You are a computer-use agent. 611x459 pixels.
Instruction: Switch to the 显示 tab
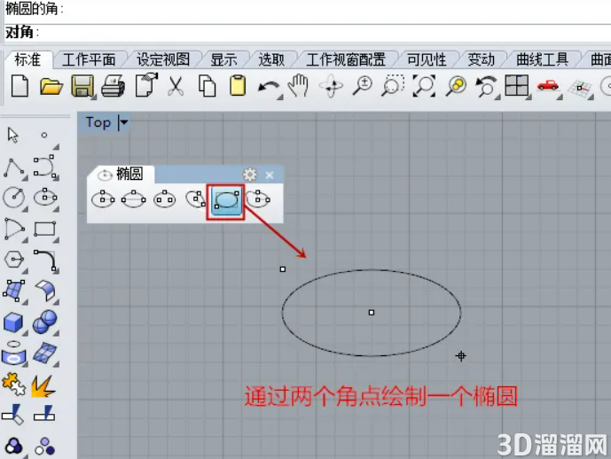(x=223, y=60)
